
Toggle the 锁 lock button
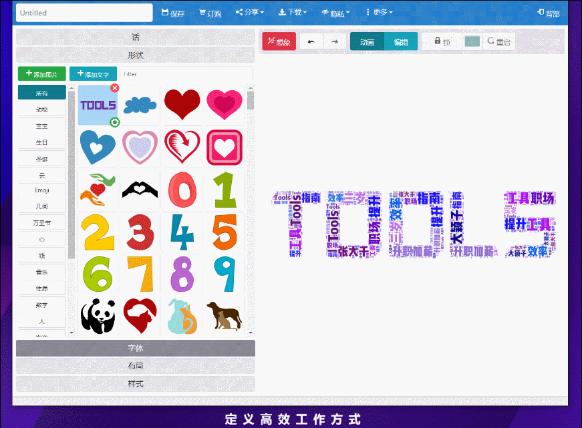(x=442, y=41)
